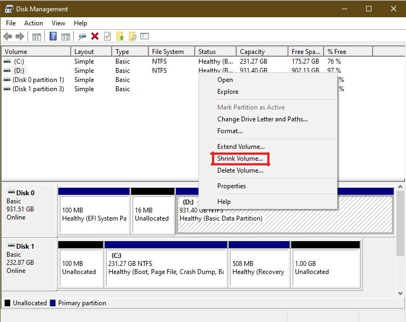The width and height of the screenshot is (406, 322).
Task: Choose Delete Volume... menu entry
Action: (268, 170)
